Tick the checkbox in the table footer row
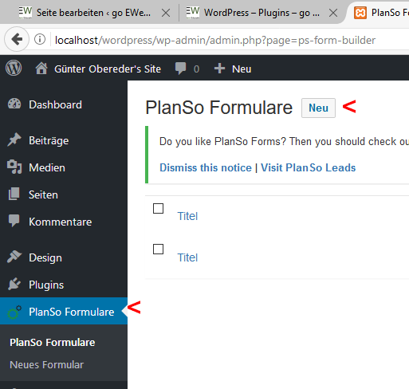This screenshot has height=389, width=409. click(x=158, y=250)
